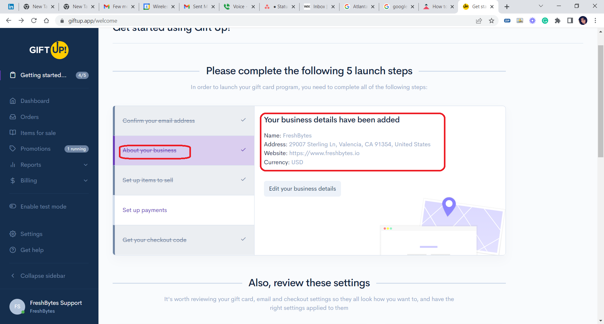The height and width of the screenshot is (324, 604).
Task: Click the page's vertical scrollbar thumb
Action: [x=601, y=101]
